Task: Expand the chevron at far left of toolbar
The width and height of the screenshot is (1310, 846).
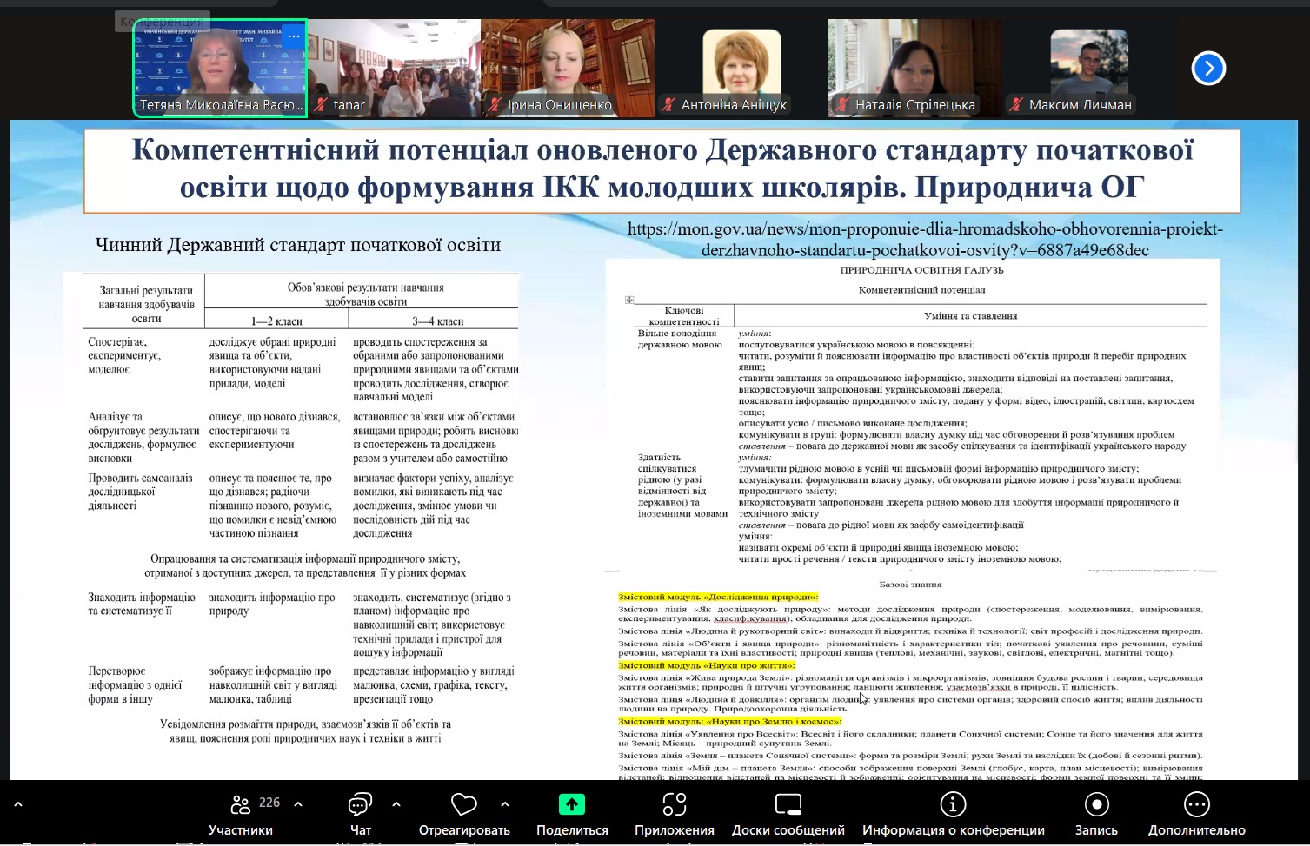Action: pos(18,805)
